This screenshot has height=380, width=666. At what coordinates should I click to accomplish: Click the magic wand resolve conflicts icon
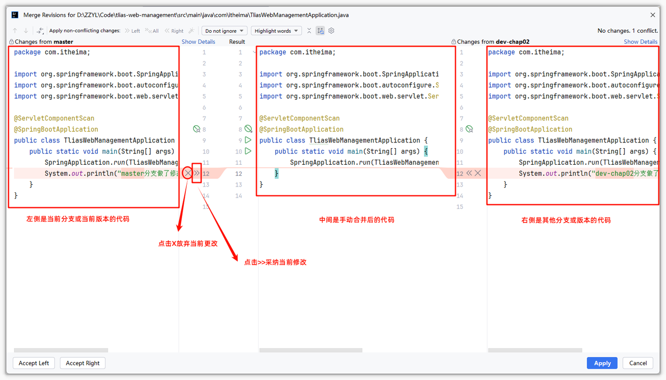click(191, 31)
